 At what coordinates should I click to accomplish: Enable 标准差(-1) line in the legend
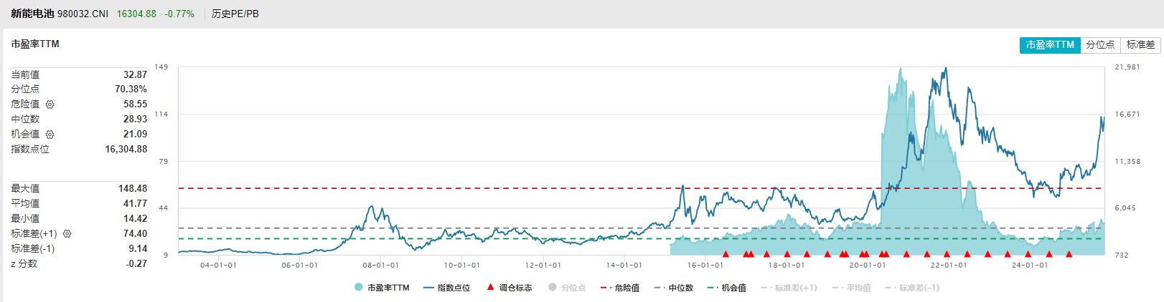pyautogui.click(x=911, y=288)
